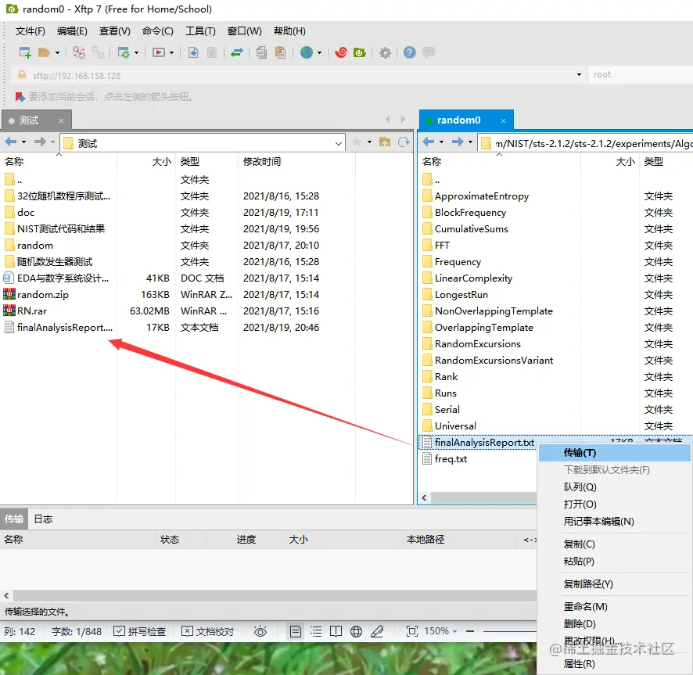Go forward in the remote pane
This screenshot has width=693, height=675.
click(458, 142)
